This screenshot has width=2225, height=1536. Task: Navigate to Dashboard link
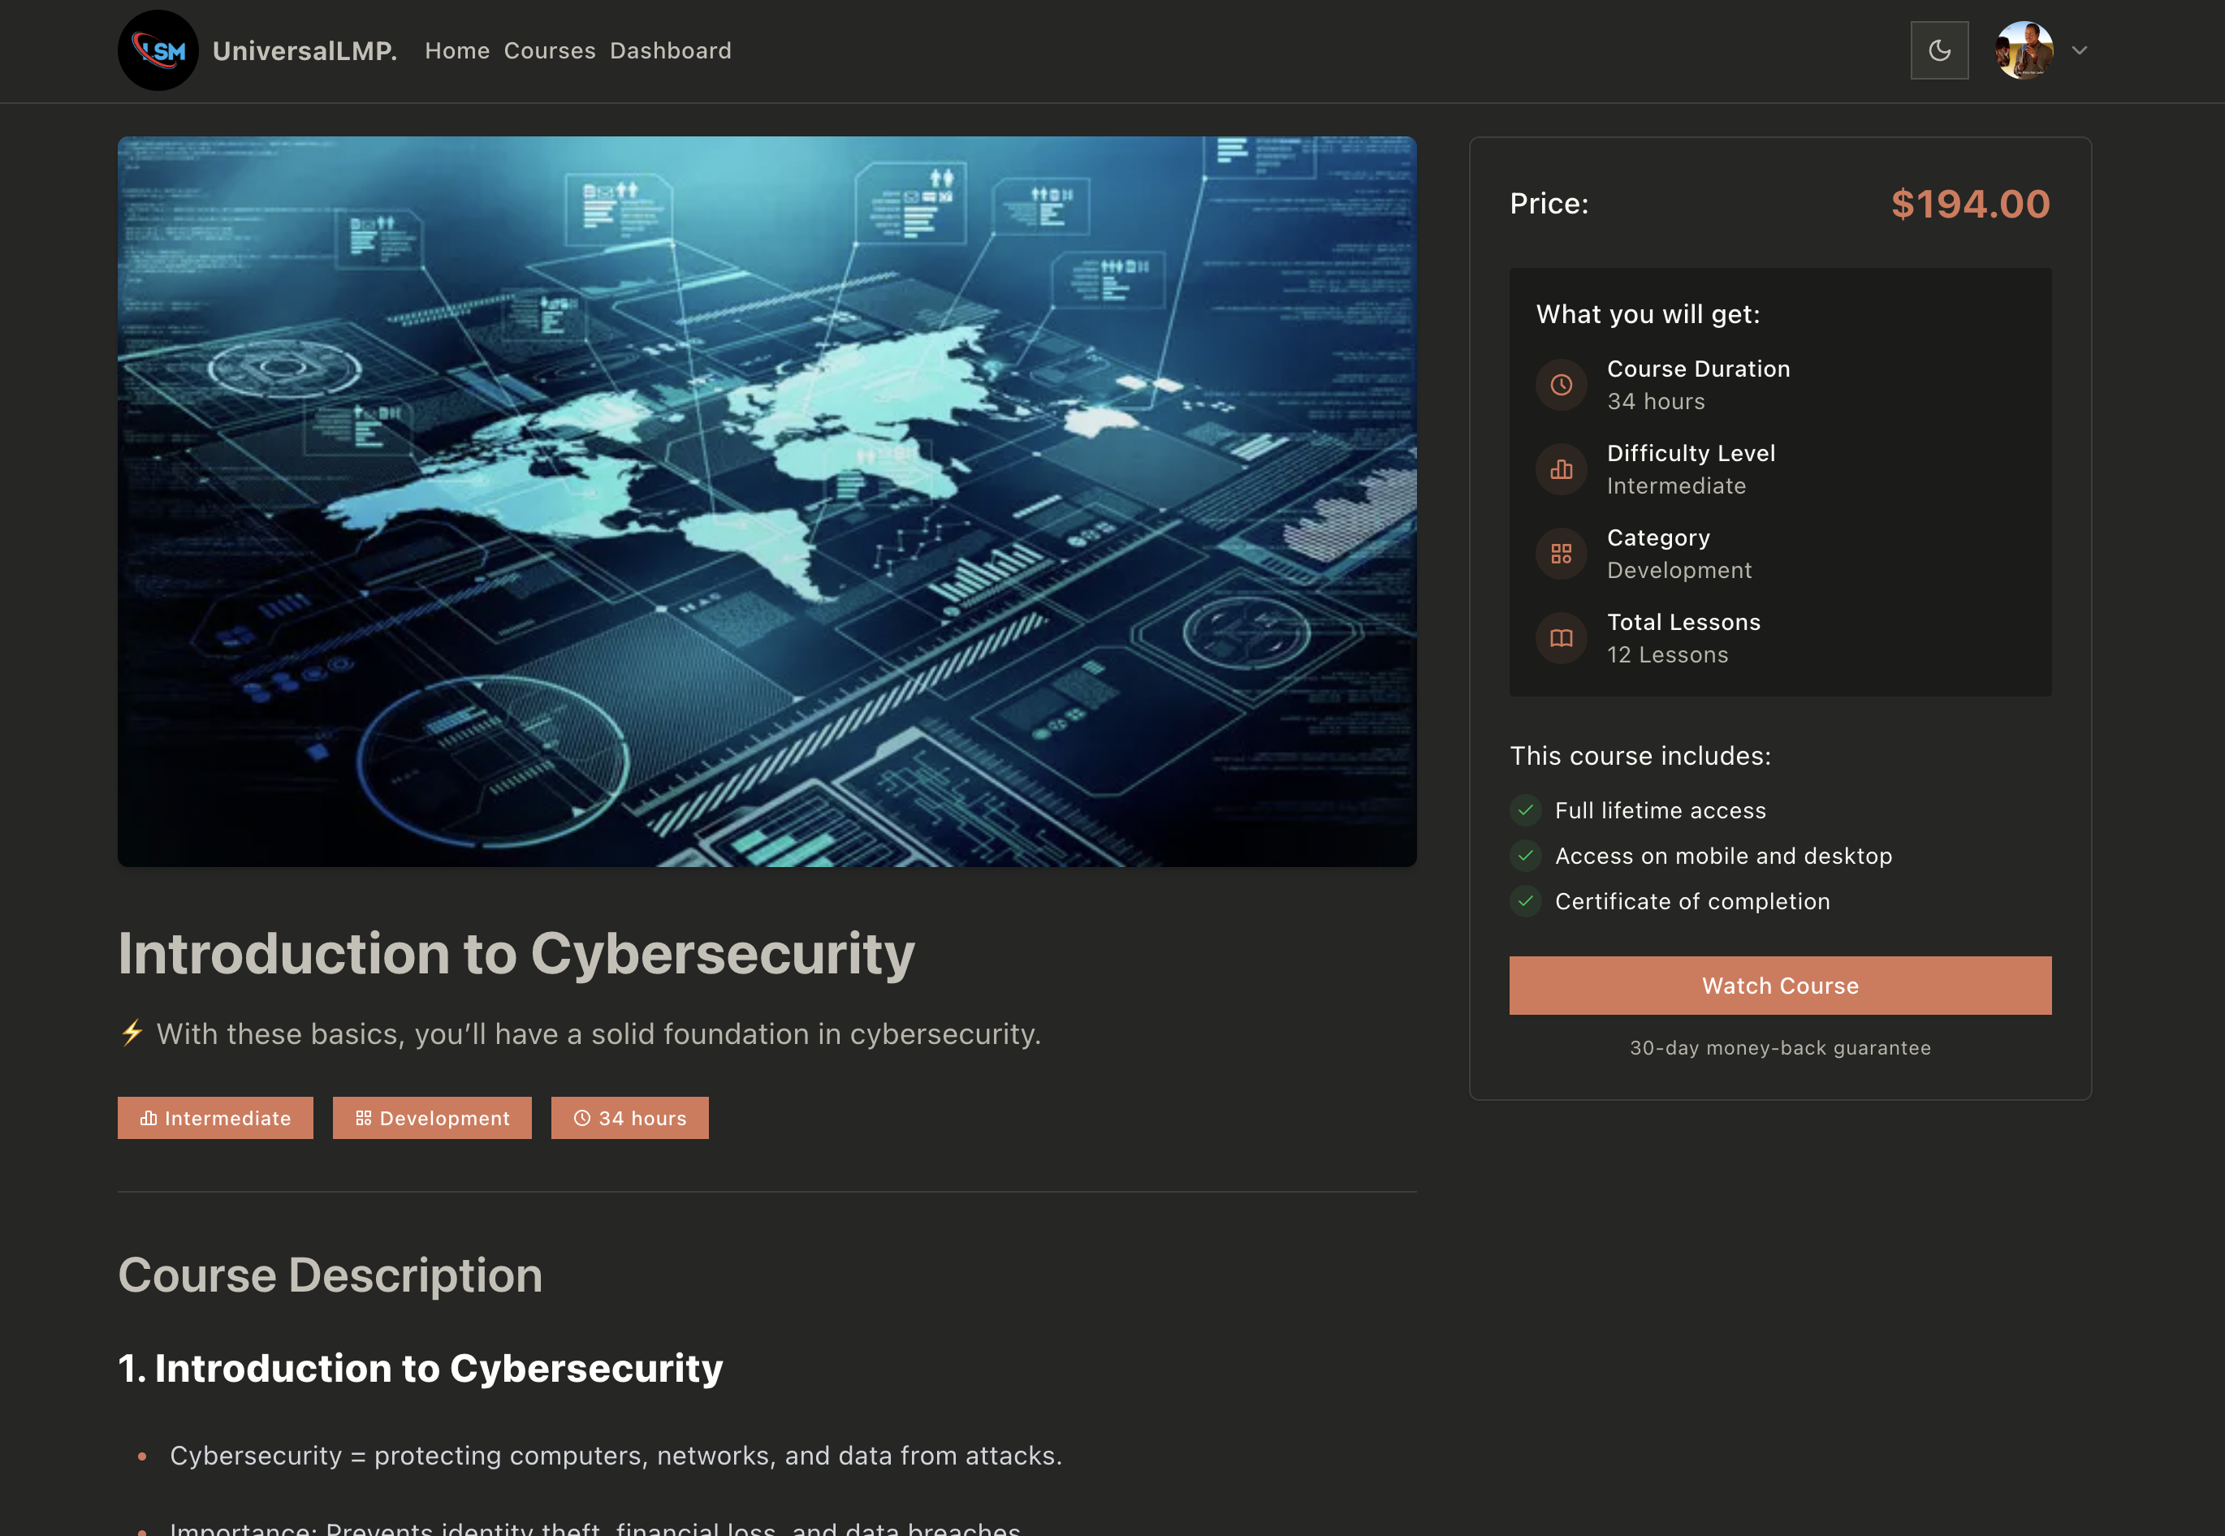click(670, 50)
